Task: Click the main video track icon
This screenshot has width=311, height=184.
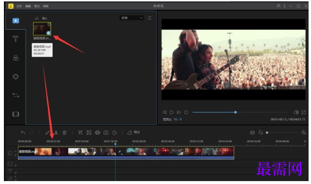Action: click(10, 153)
